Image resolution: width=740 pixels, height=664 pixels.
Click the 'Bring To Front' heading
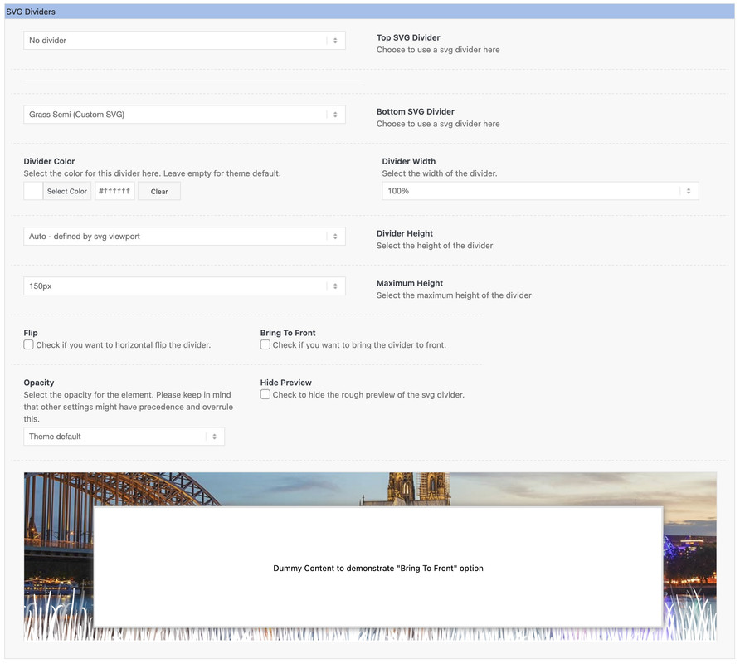click(288, 333)
